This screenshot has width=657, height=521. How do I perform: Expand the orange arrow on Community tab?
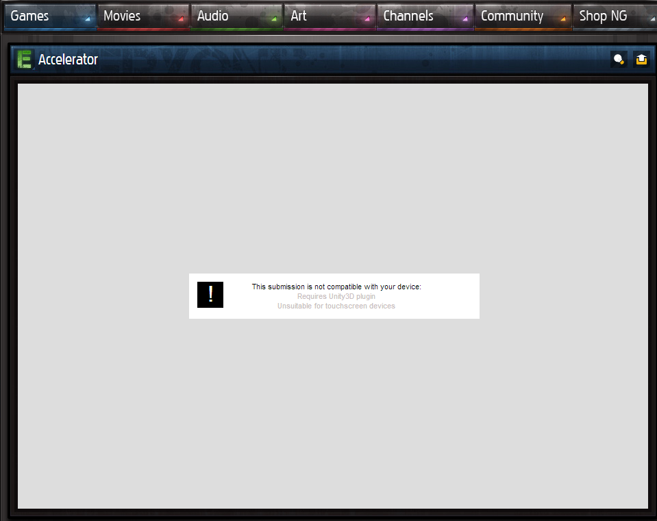[x=563, y=19]
